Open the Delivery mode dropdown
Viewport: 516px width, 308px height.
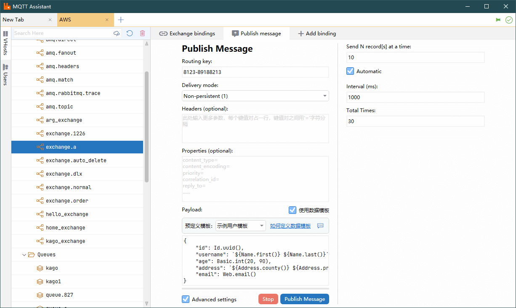pos(255,96)
